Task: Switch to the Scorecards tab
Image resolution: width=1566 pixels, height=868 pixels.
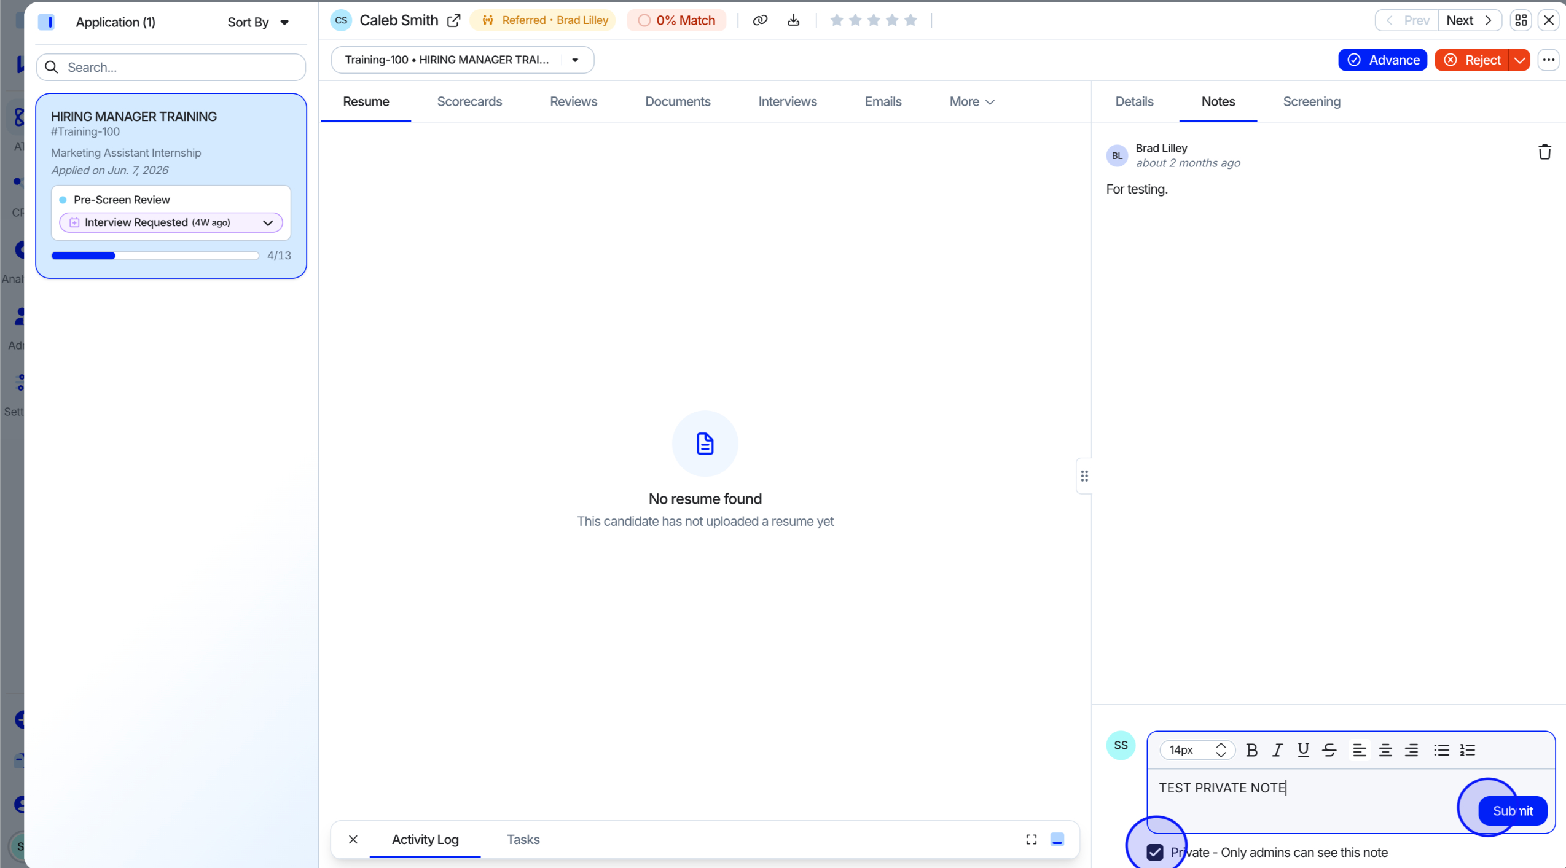Action: [469, 101]
